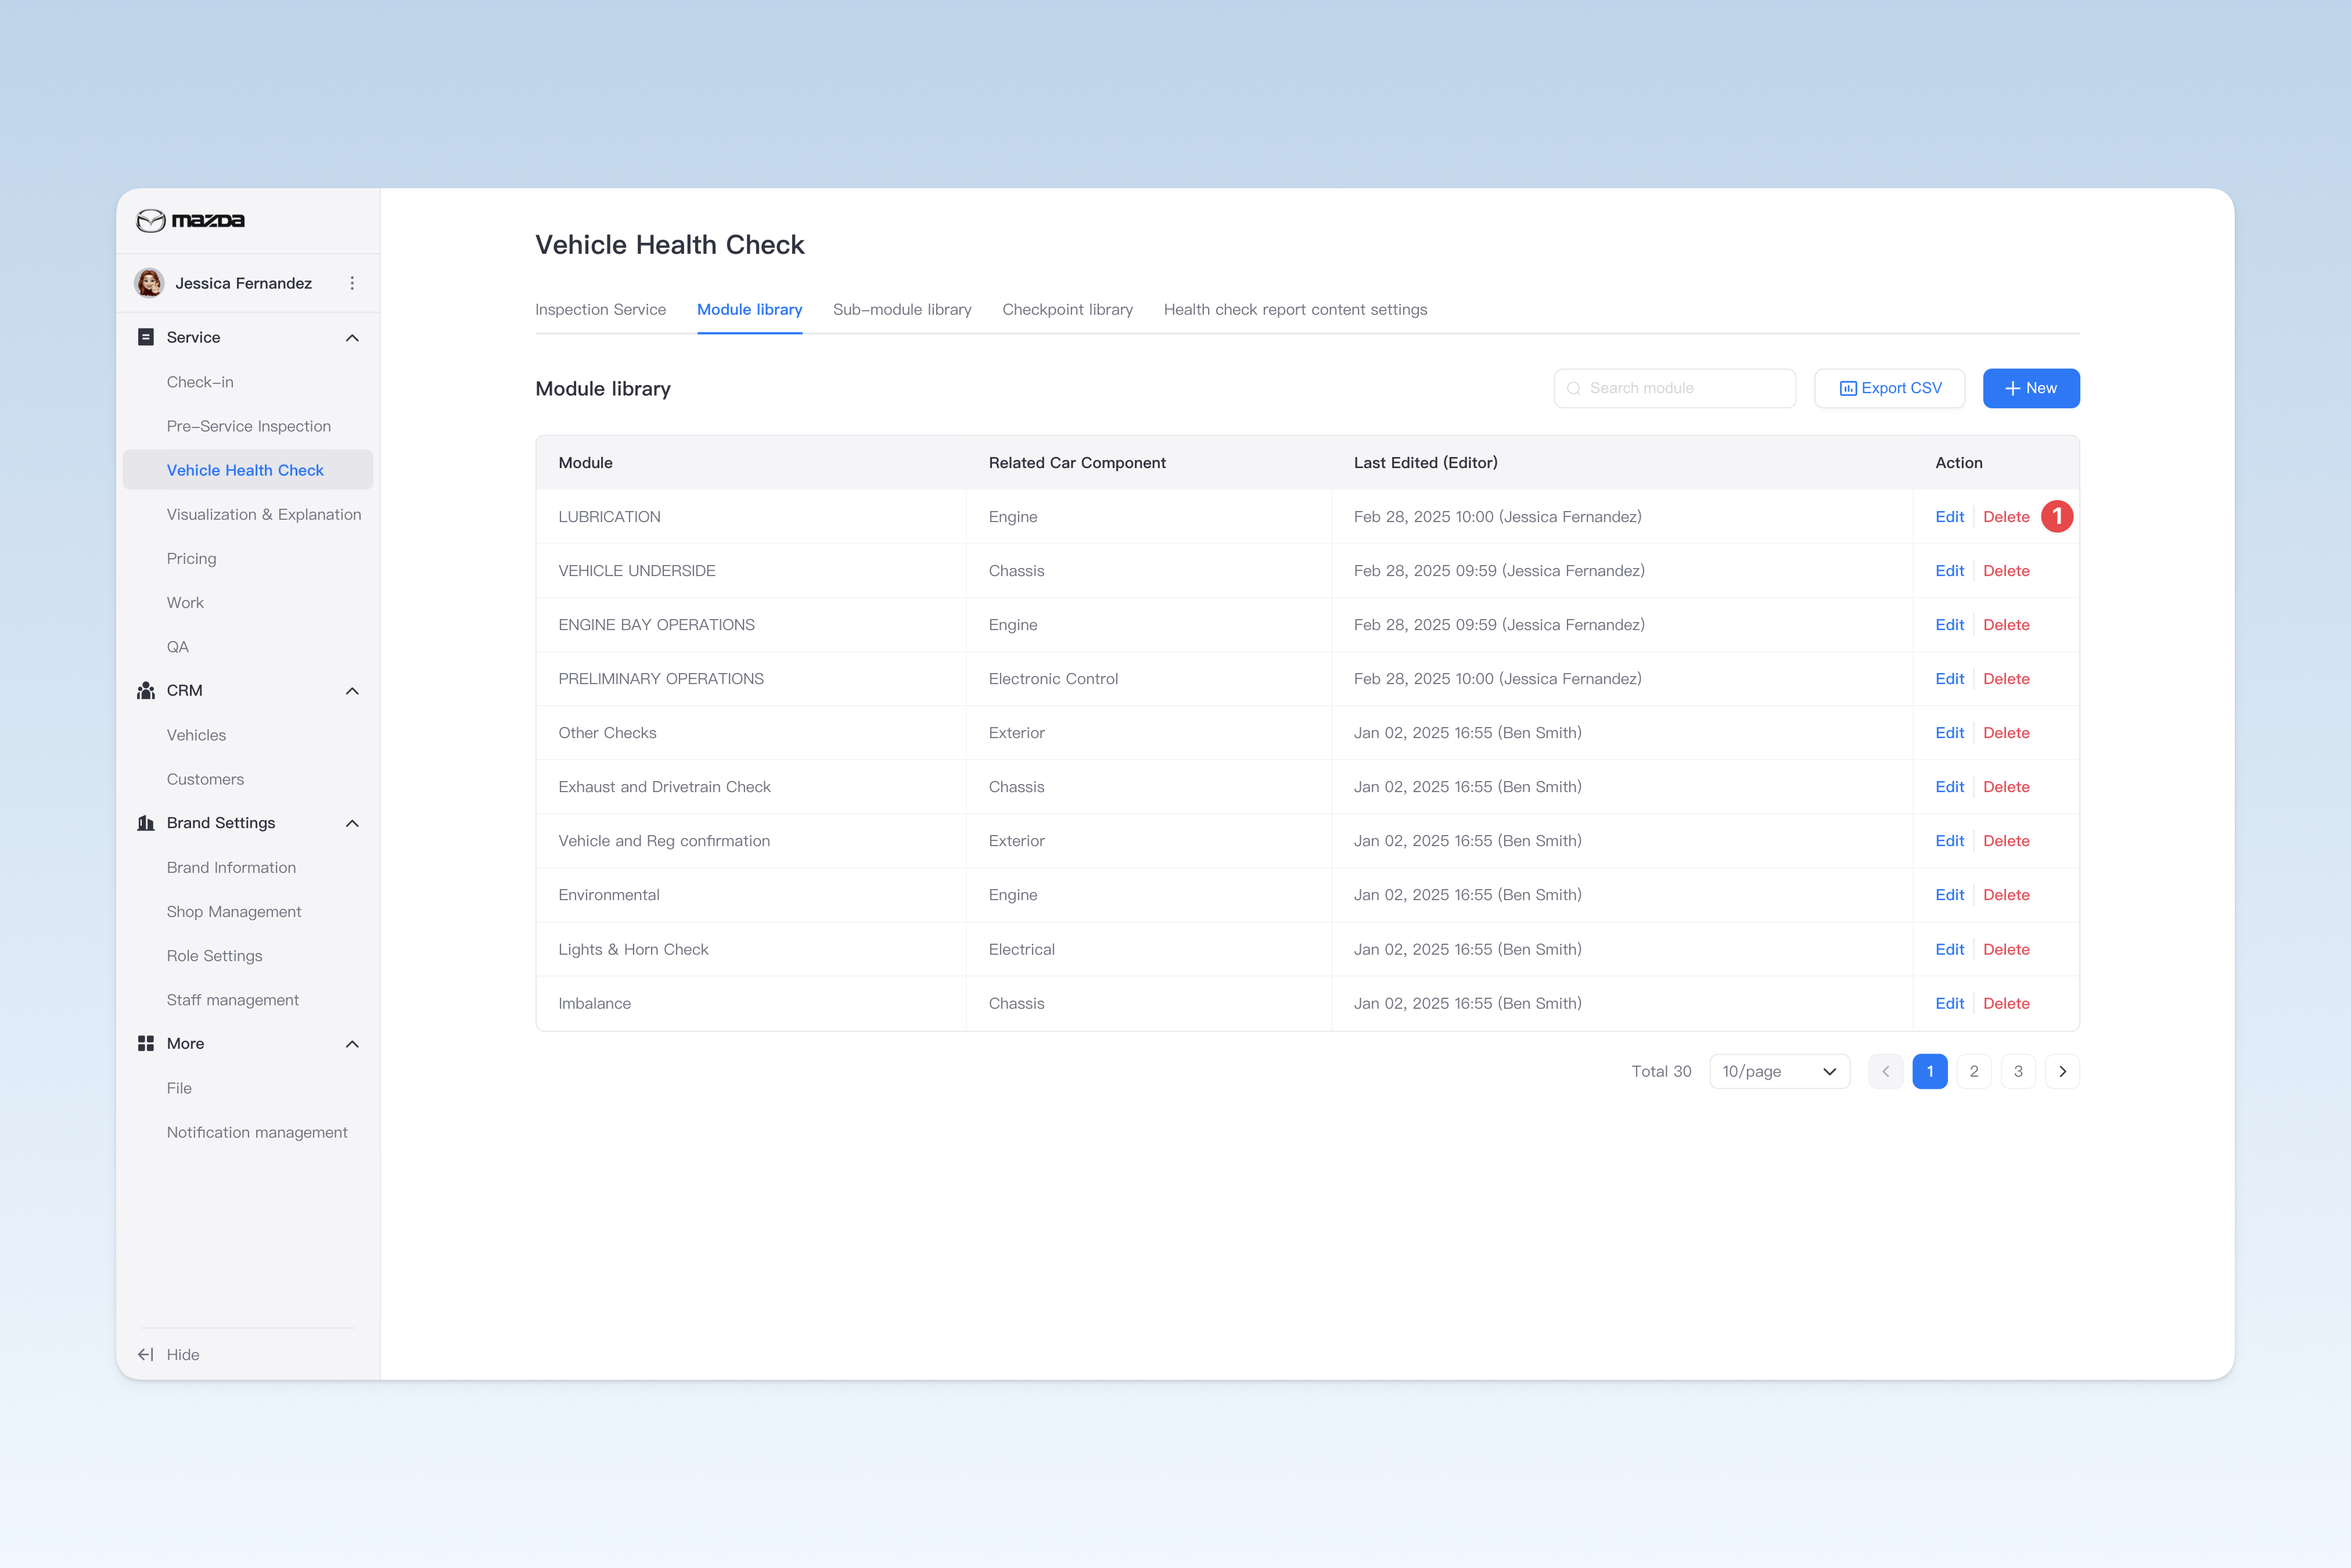Go to page 2 of results
This screenshot has width=2351, height=1568.
pos(1974,1071)
